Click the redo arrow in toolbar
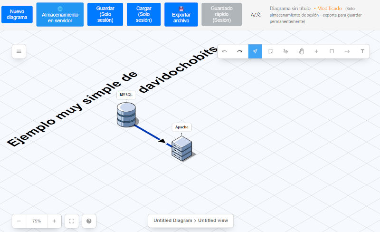Image resolution: width=380 pixels, height=232 pixels. coord(240,51)
